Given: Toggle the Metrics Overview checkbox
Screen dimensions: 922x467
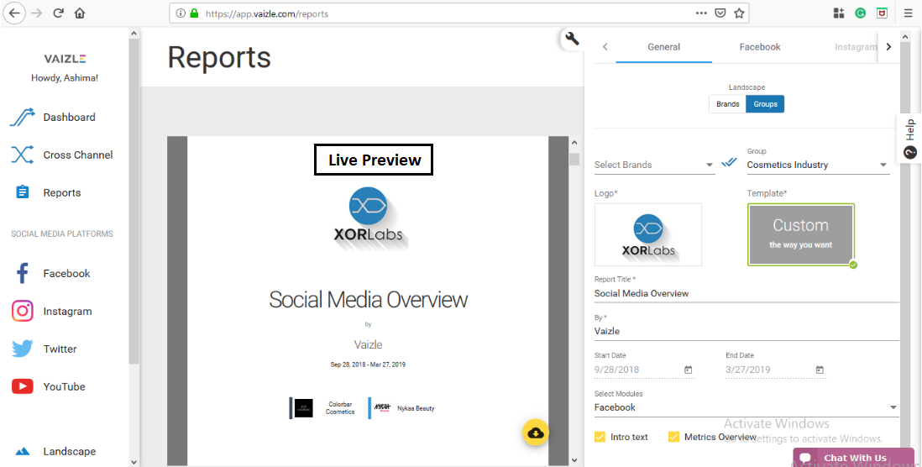Looking at the screenshot, I should click(673, 437).
